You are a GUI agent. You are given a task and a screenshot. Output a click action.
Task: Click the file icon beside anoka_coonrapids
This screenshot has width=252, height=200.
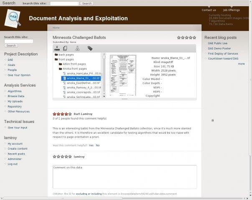(x=64, y=92)
